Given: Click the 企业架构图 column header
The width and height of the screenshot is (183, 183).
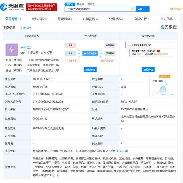Looking at the screenshot, I should tap(90, 36).
